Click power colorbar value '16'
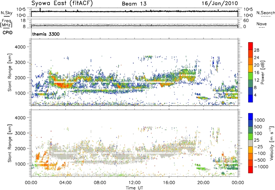This screenshot has width=275, height=190. tap(256, 73)
